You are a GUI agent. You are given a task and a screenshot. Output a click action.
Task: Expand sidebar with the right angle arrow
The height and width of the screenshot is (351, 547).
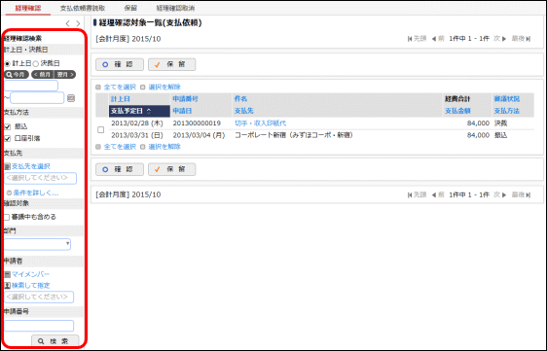tap(78, 23)
